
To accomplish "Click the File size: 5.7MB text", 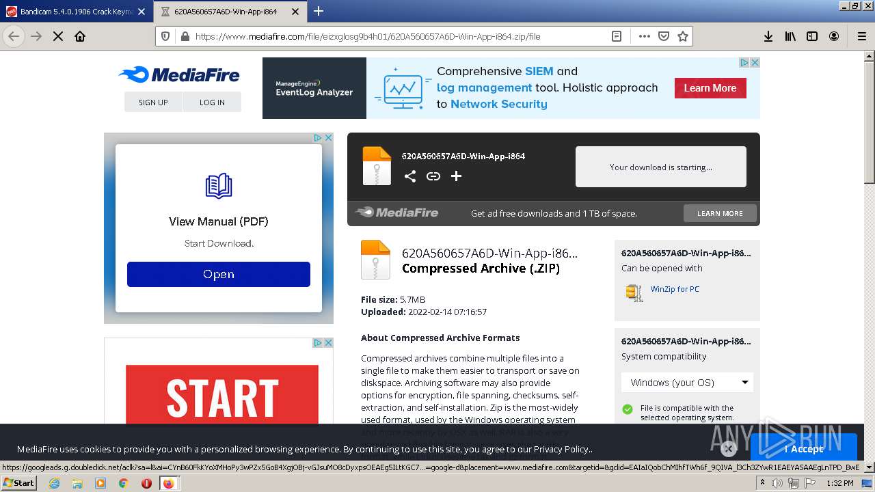I will point(393,299).
